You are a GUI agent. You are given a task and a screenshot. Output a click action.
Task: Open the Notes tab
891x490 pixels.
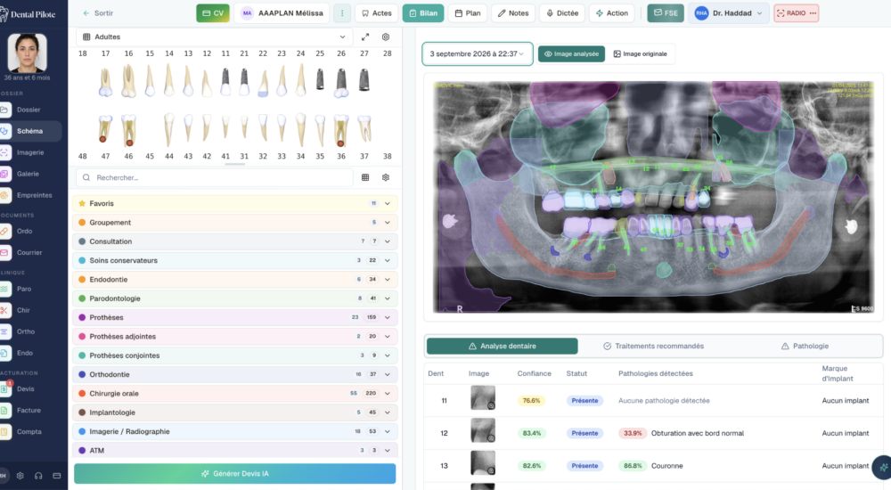click(513, 13)
